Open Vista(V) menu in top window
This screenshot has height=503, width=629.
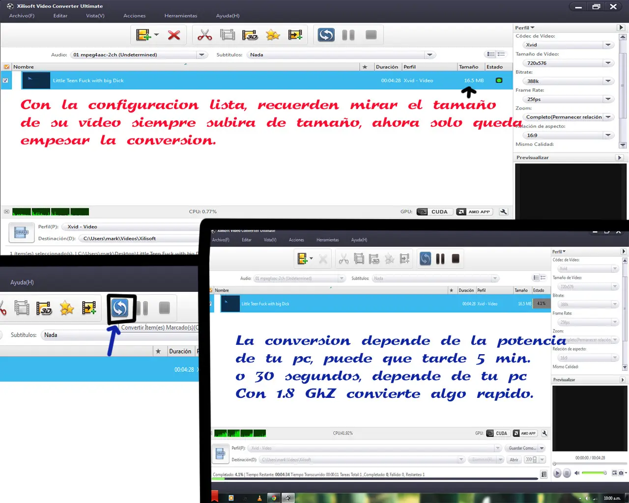(95, 16)
